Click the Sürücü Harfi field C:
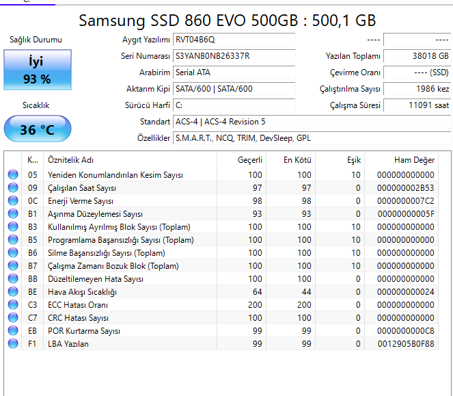Screen dimensions: 453x396 (x=234, y=105)
